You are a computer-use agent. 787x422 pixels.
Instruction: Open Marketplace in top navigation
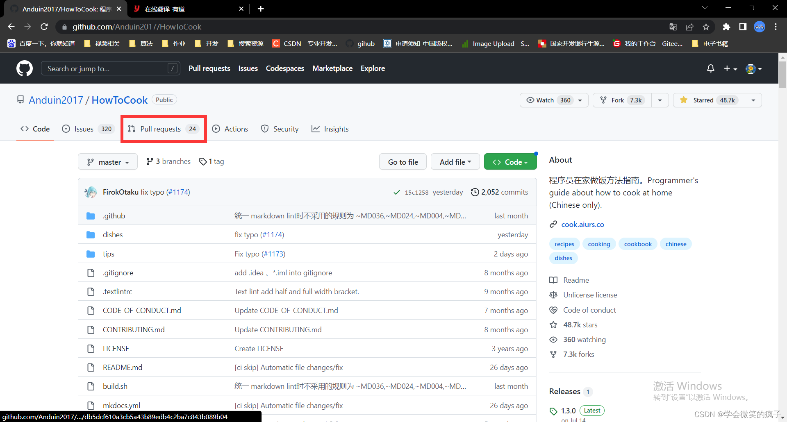pyautogui.click(x=332, y=68)
